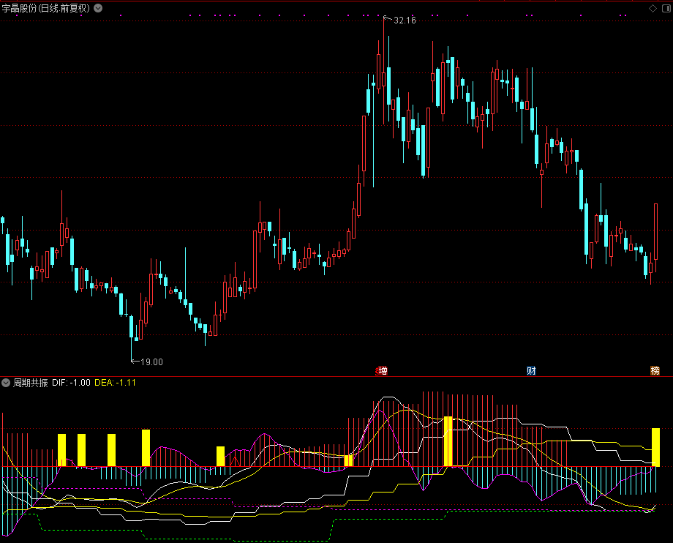This screenshot has height=543, width=673.
Task: Select the DIF value label
Action: (x=71, y=383)
